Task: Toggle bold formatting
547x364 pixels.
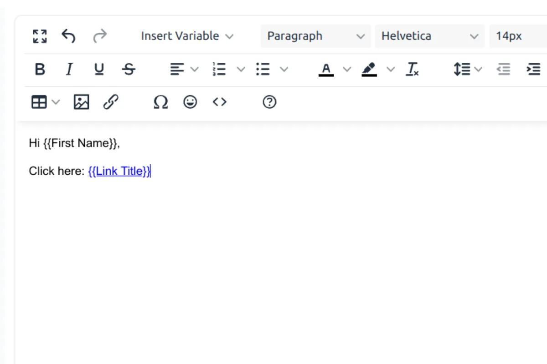Action: coord(40,69)
